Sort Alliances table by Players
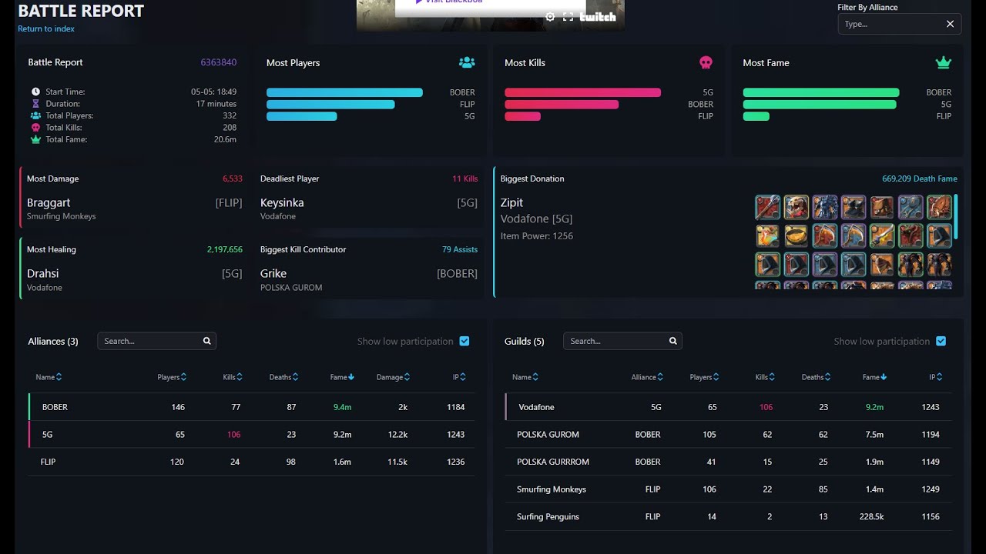This screenshot has height=554, width=986. tap(172, 377)
